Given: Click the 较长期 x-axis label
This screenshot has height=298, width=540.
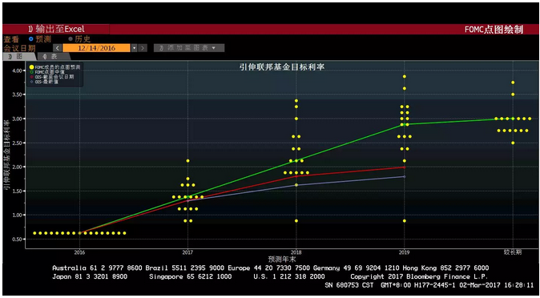Looking at the screenshot, I should coord(513,252).
